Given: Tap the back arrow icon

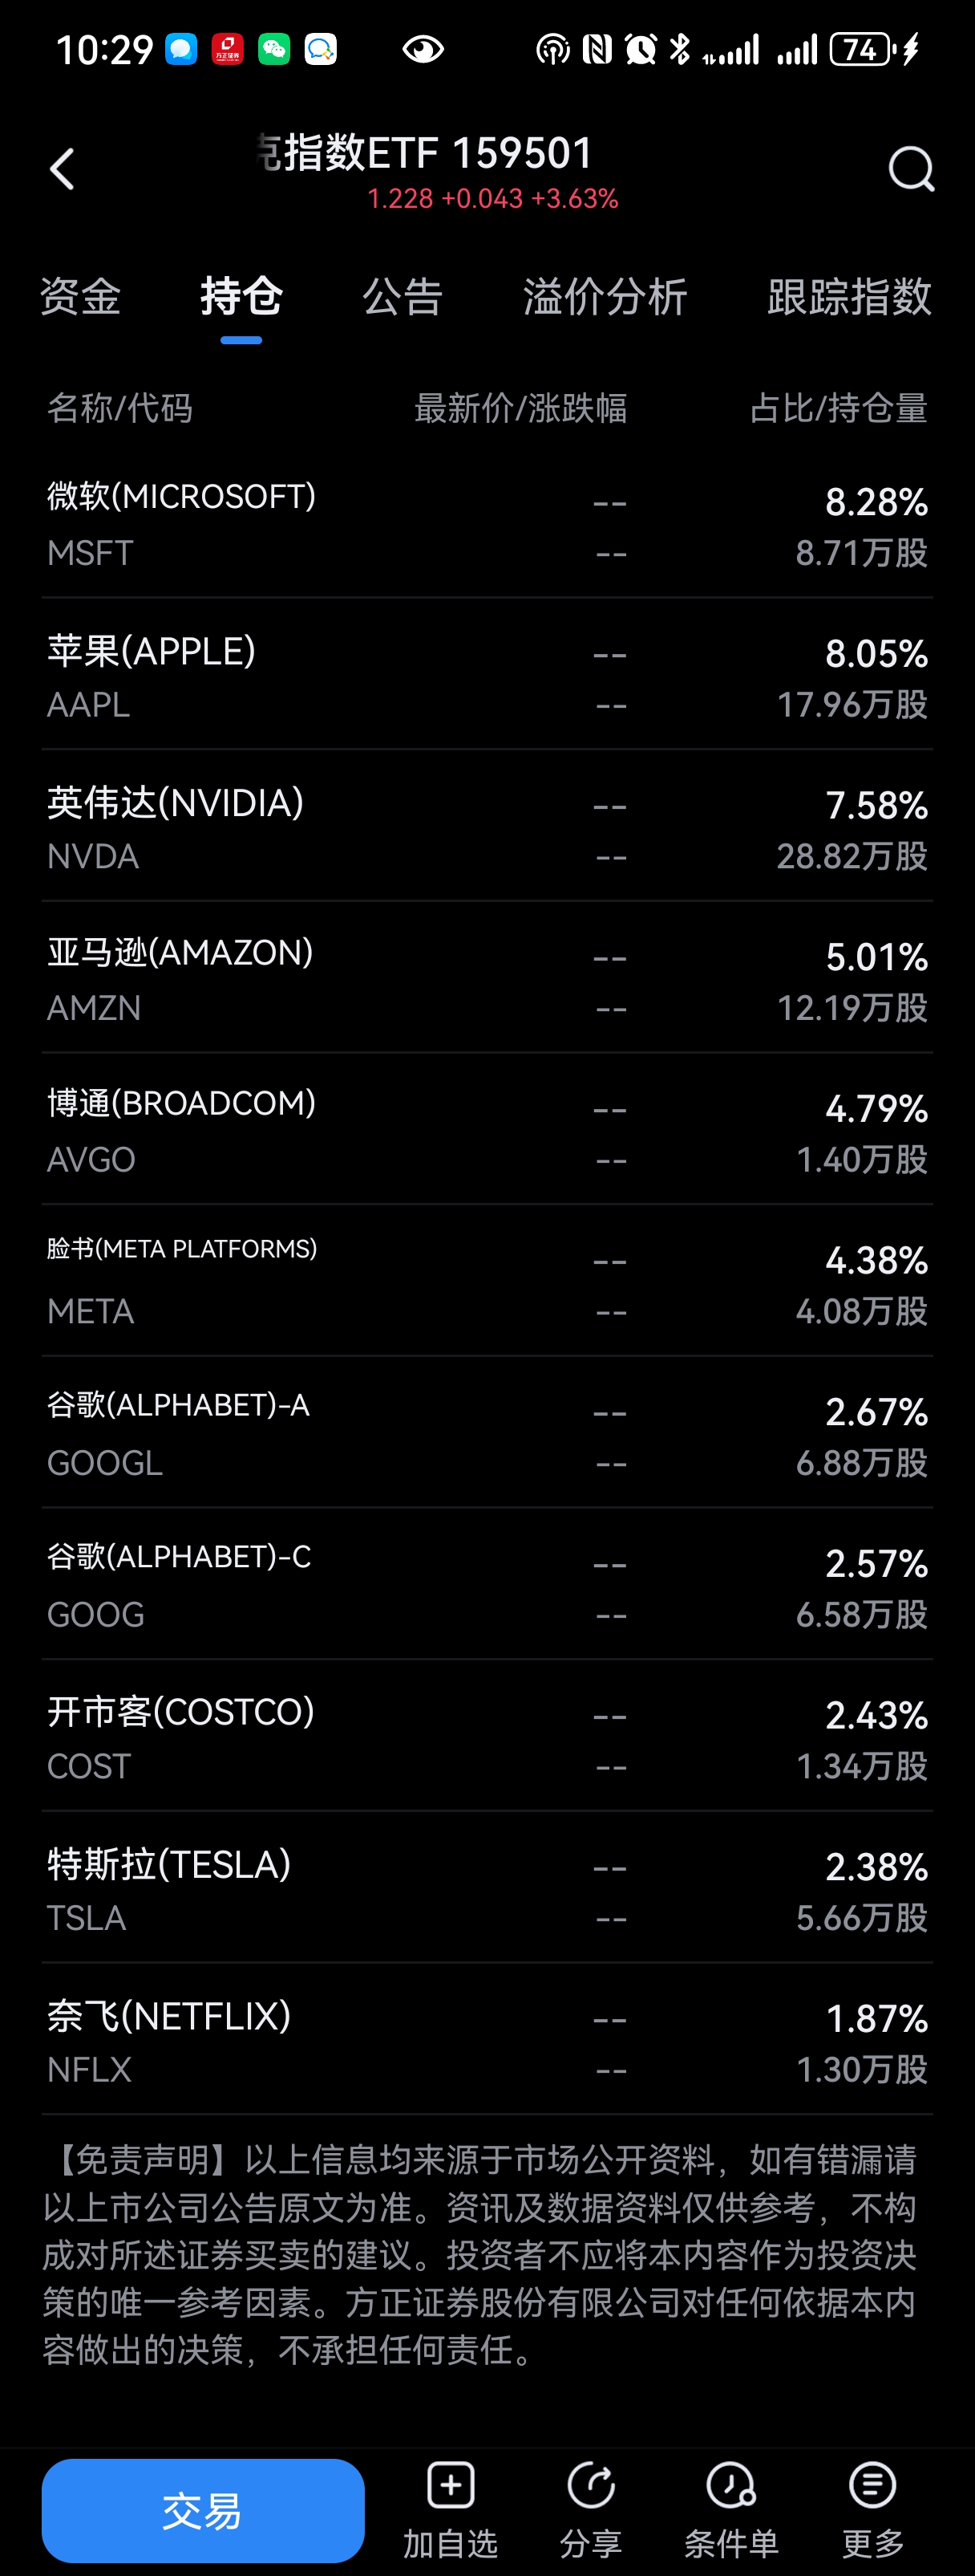Looking at the screenshot, I should click(62, 169).
